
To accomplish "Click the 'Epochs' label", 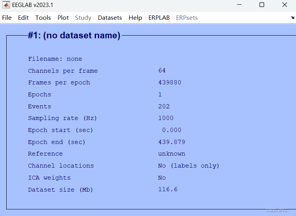I will [40, 94].
